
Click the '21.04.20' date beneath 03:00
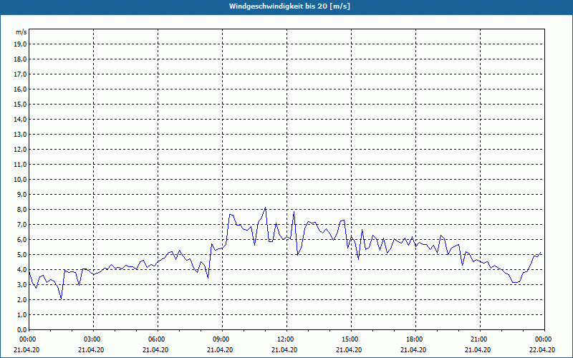click(91, 350)
